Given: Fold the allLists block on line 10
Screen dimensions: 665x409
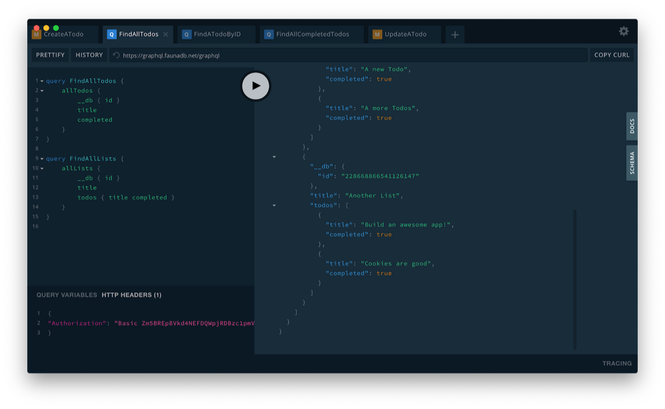Looking at the screenshot, I should [42, 168].
